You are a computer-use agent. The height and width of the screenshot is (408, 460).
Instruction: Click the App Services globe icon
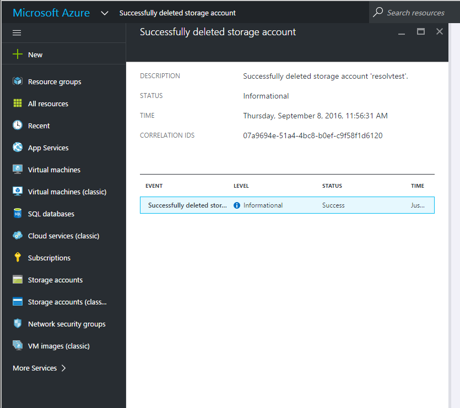(x=18, y=147)
